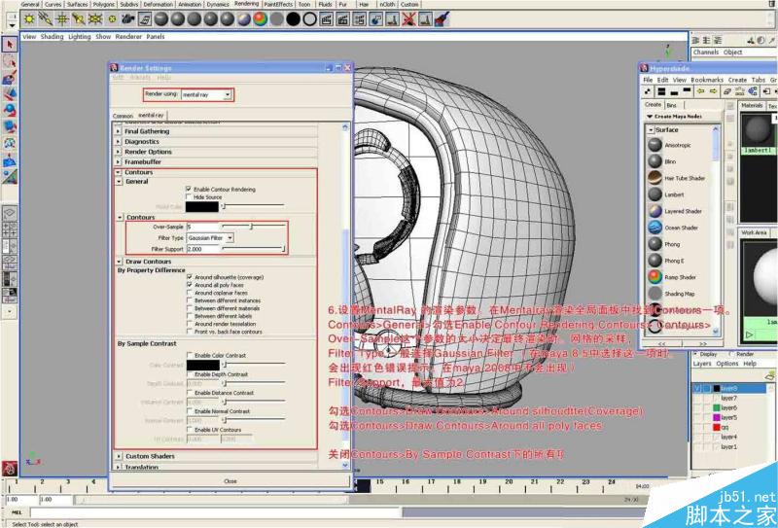Select the Hair Tube Shader icon
The height and width of the screenshot is (528, 778).
[x=656, y=178]
